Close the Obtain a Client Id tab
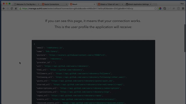 pyautogui.click(x=122, y=4)
